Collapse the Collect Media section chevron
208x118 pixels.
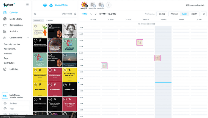pyautogui.click(x=28, y=38)
